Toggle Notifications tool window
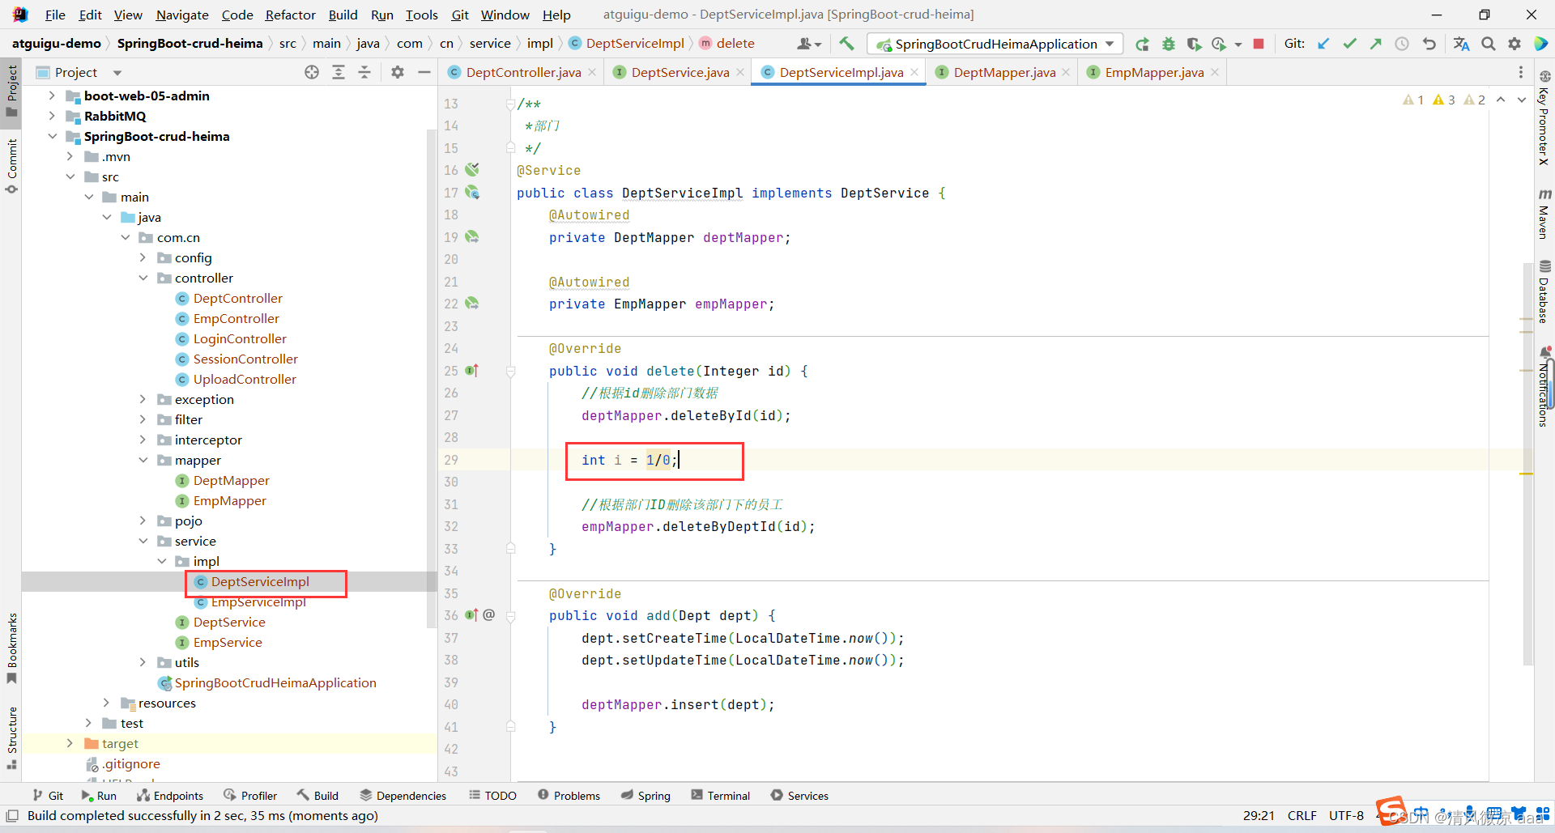 (1544, 387)
